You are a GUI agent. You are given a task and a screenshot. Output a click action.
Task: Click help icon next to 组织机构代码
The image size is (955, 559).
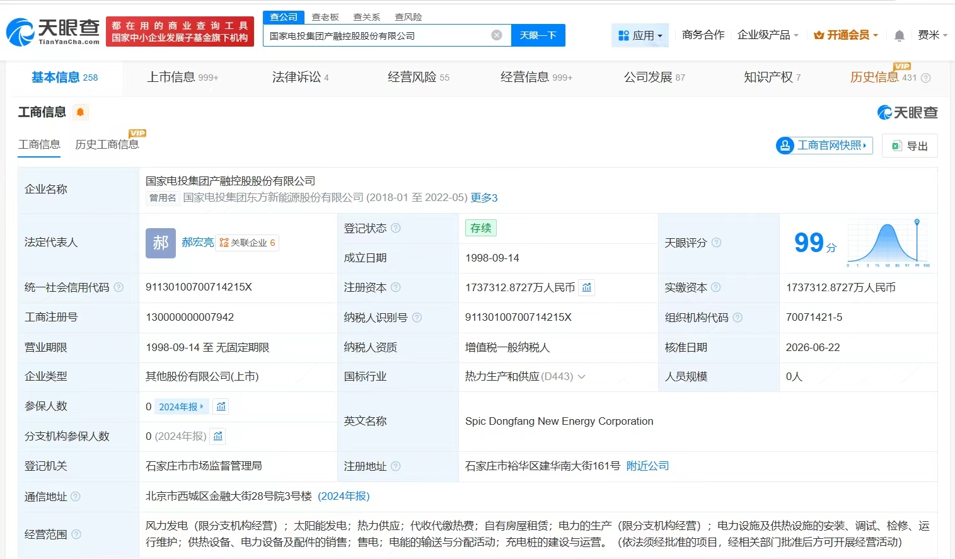pos(738,318)
